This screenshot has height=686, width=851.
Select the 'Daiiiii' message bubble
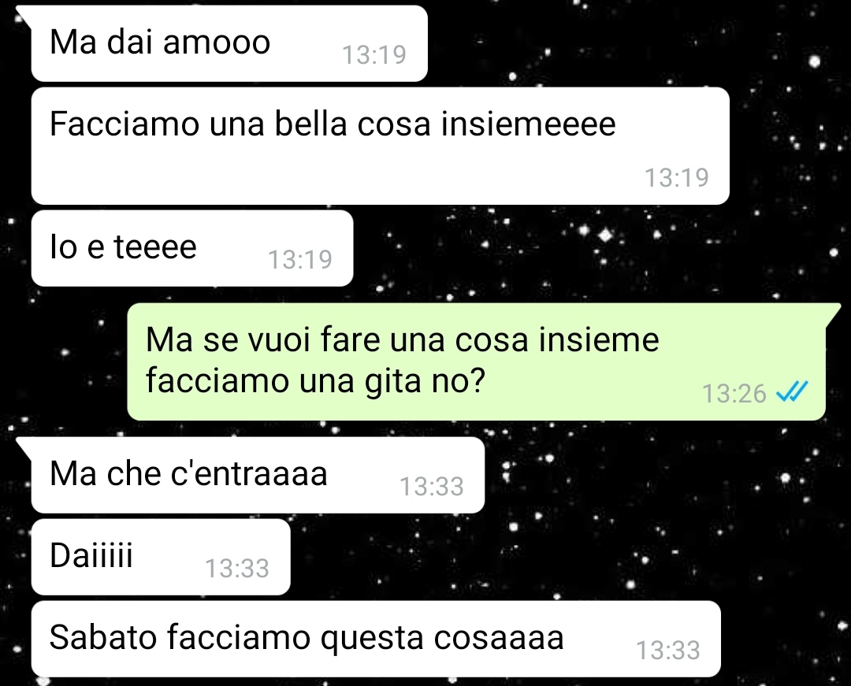[161, 557]
